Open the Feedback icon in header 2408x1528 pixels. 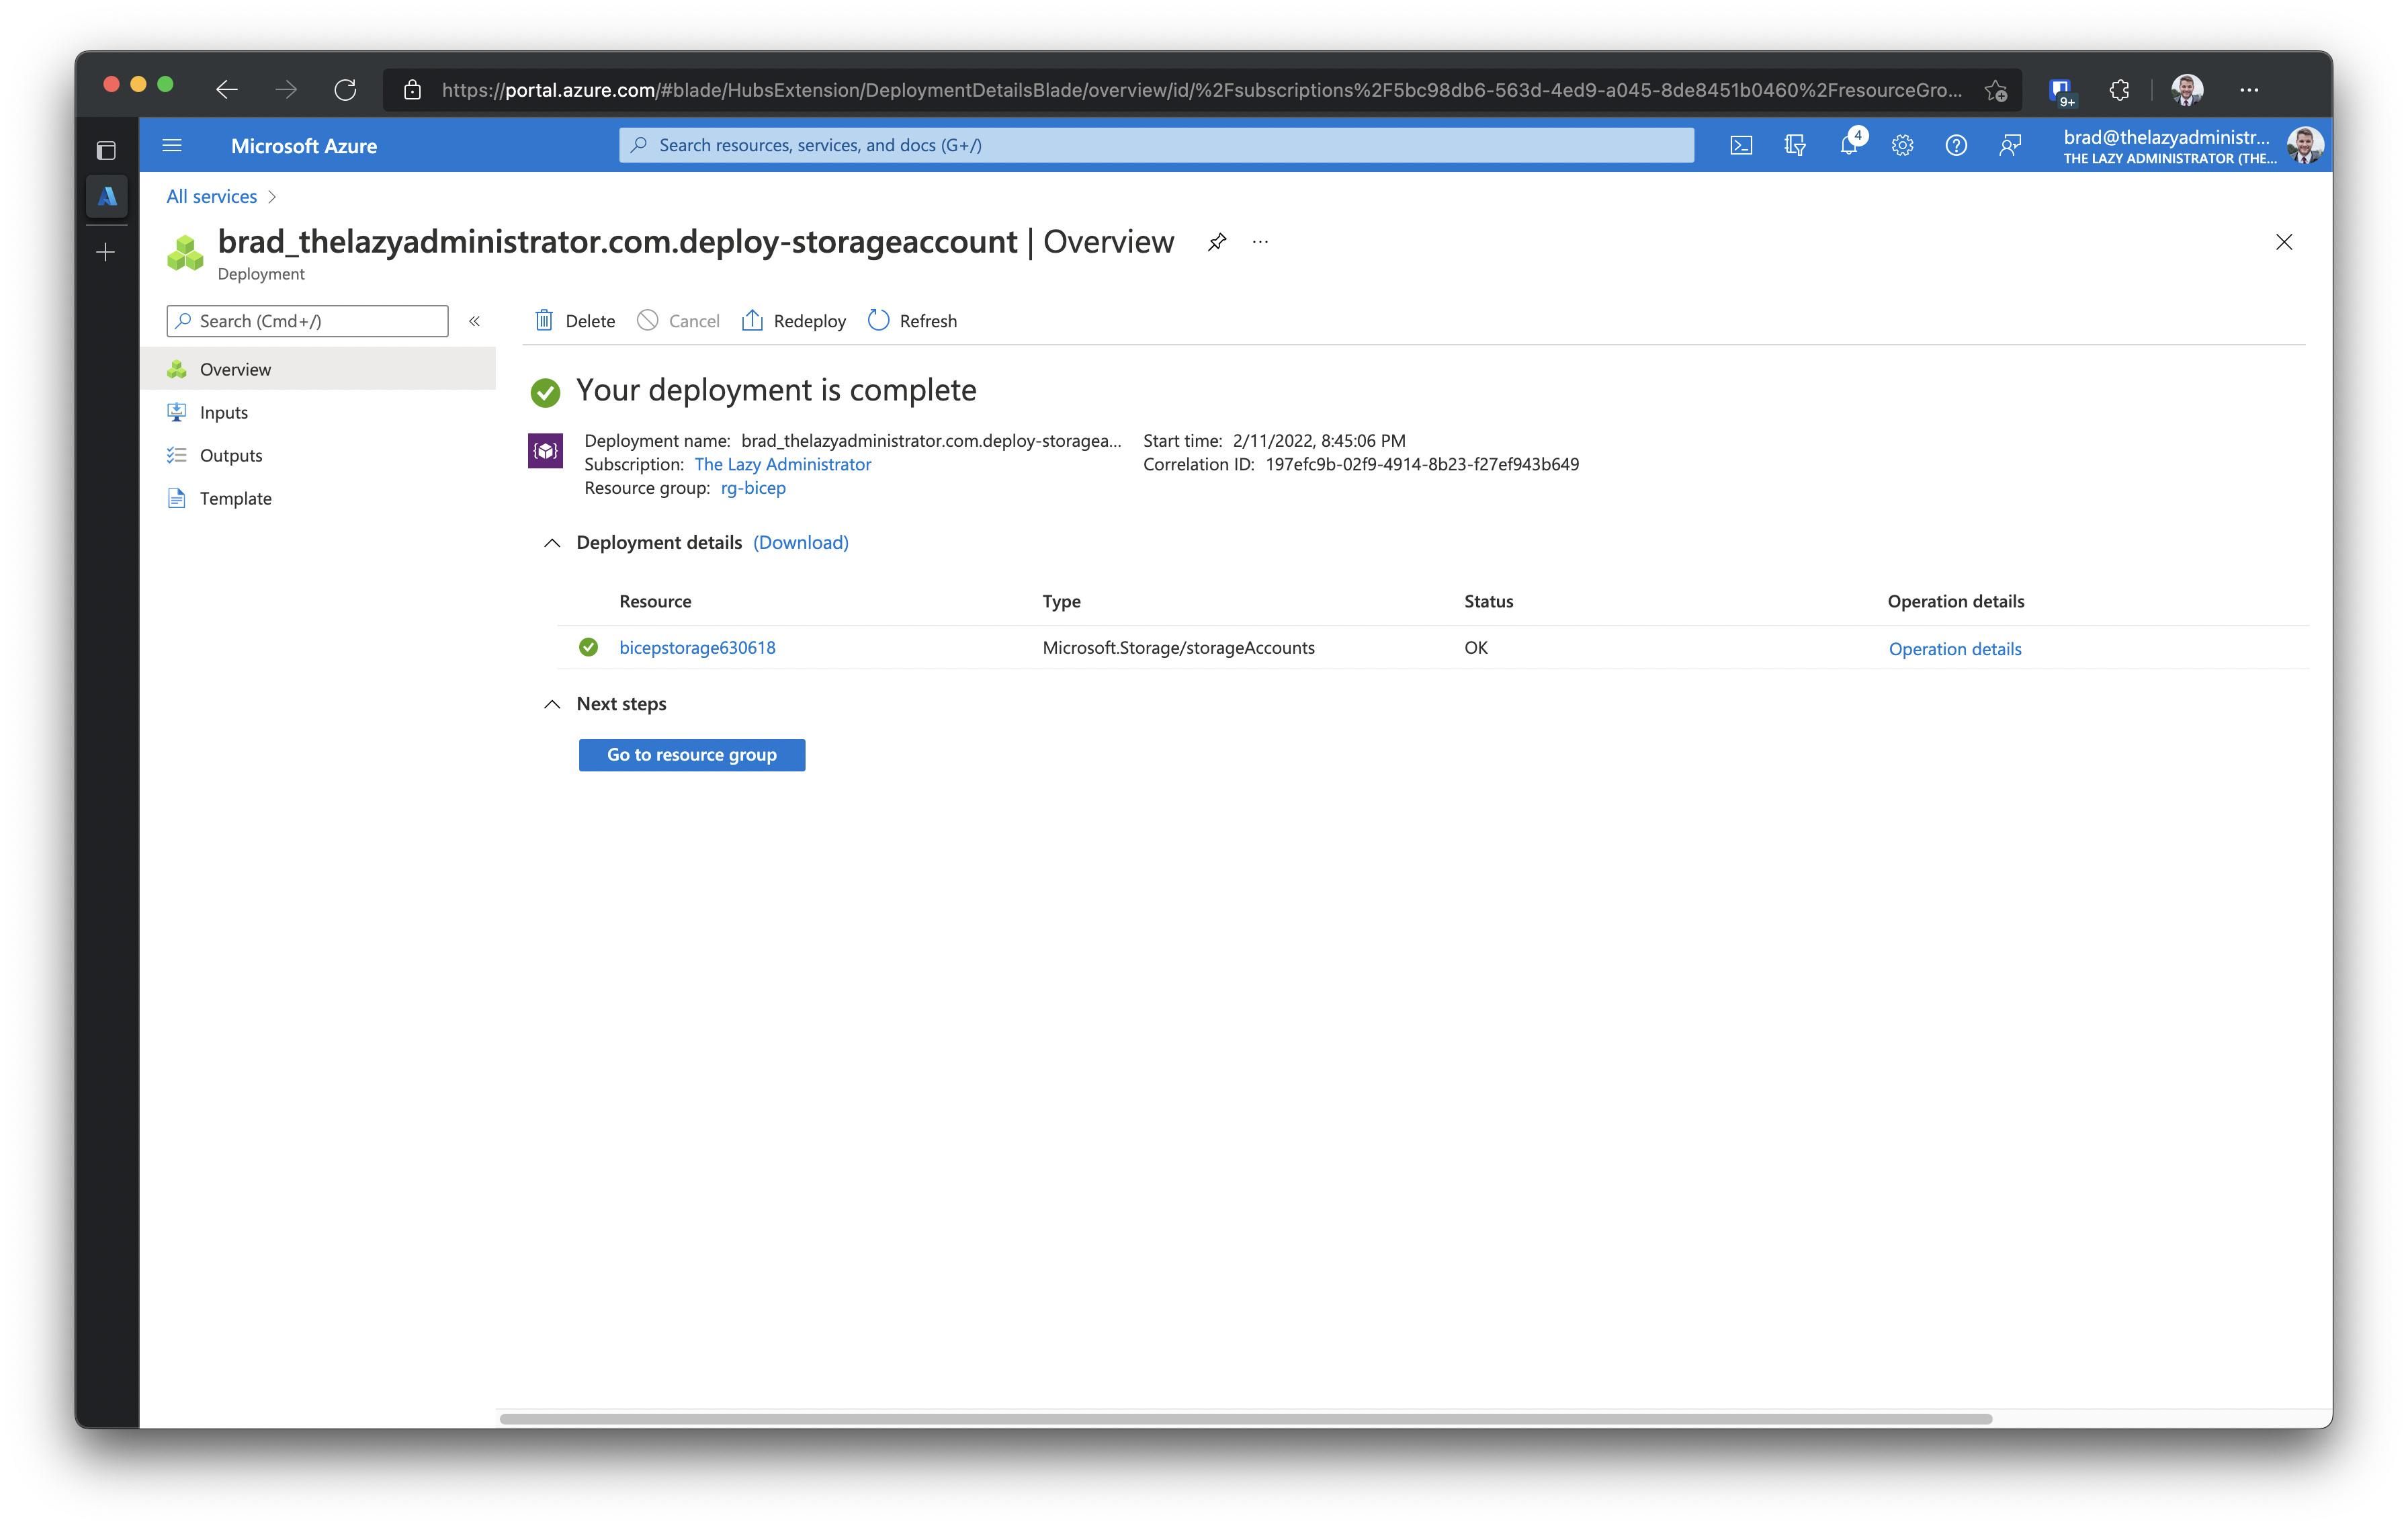[x=2010, y=146]
